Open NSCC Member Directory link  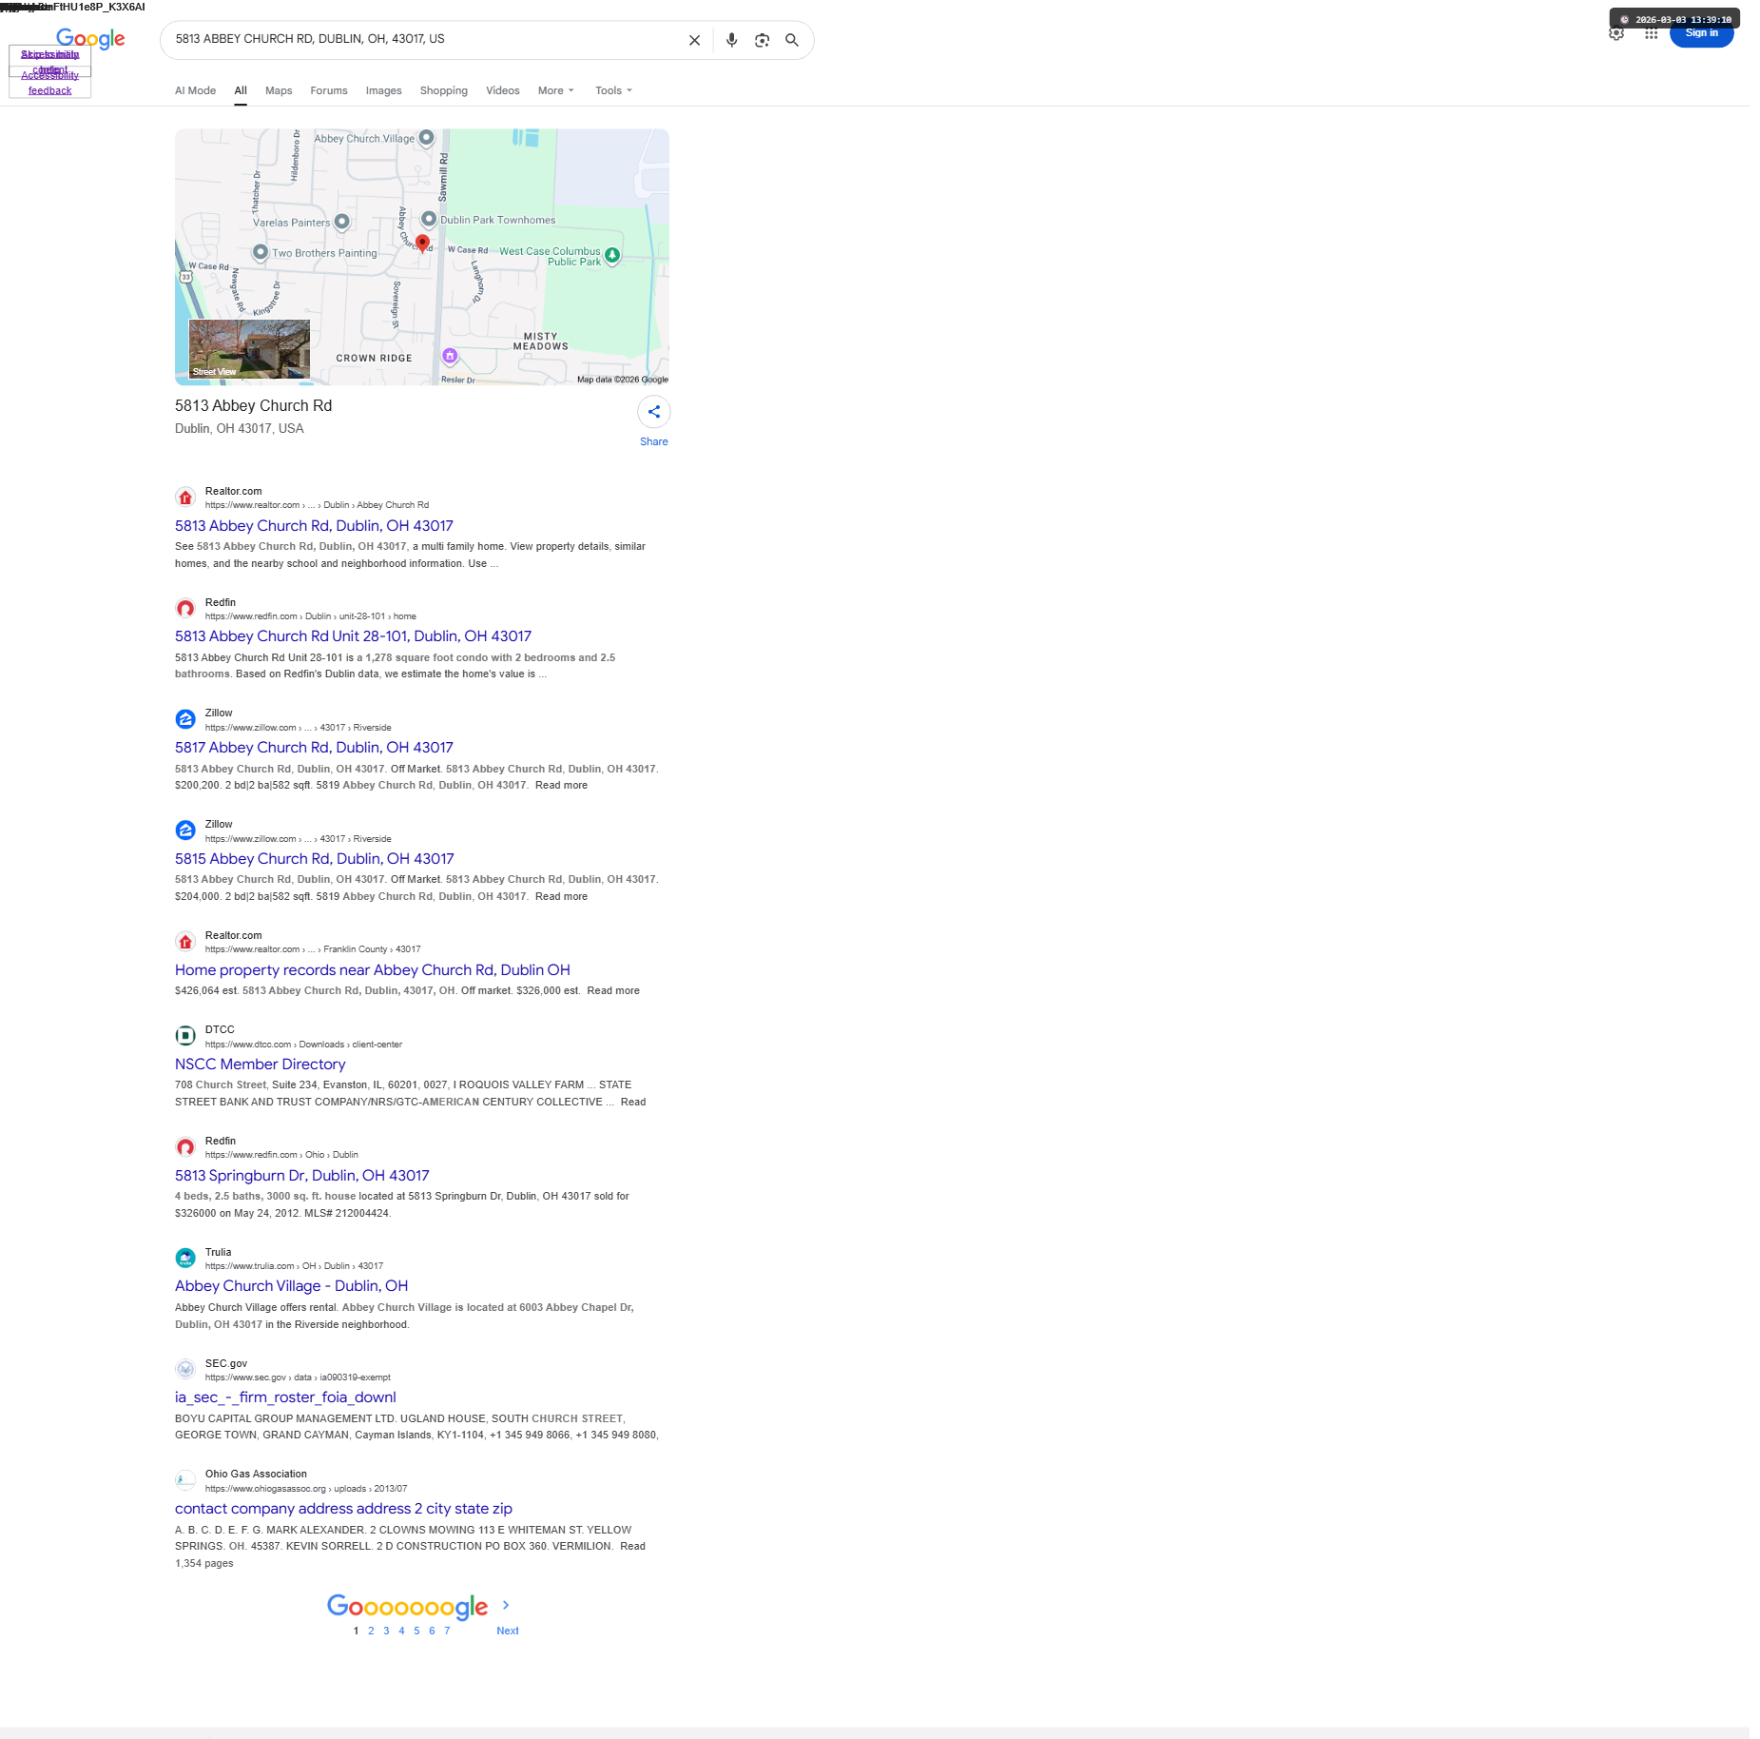tap(261, 1065)
